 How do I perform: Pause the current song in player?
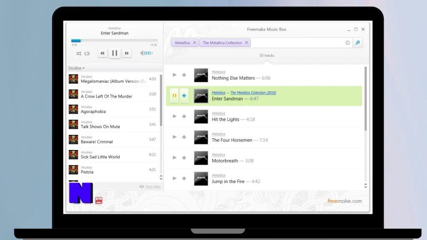coord(115,53)
